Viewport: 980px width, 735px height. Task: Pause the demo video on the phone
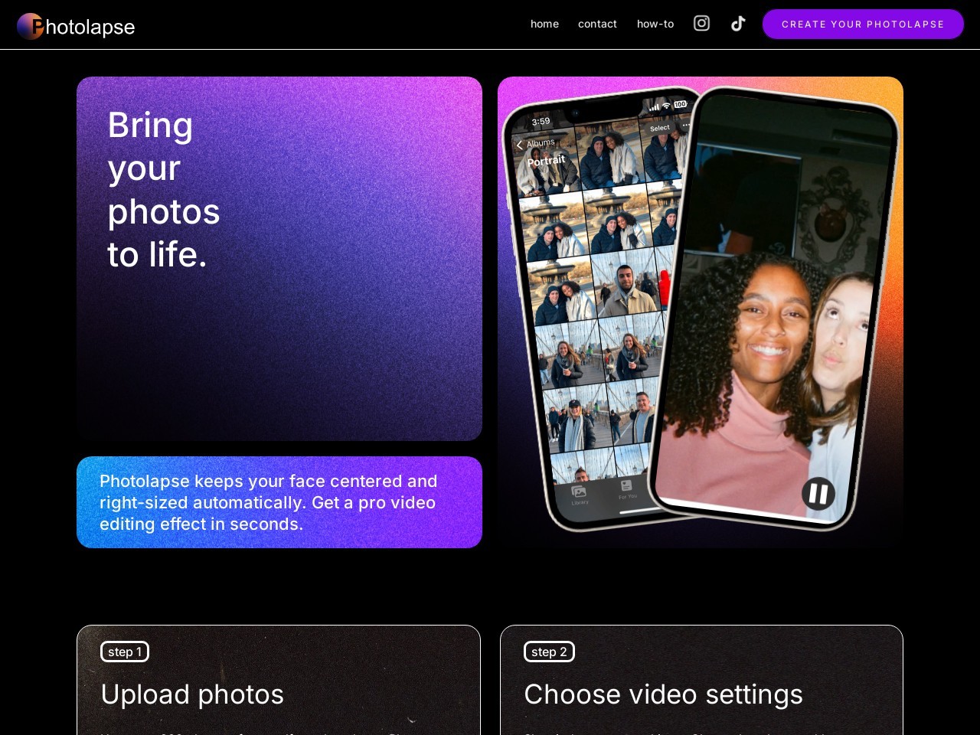pos(818,493)
